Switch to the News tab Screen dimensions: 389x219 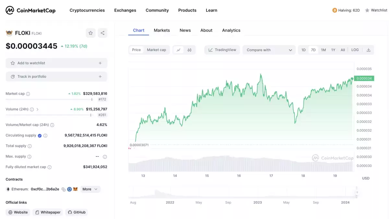click(185, 30)
